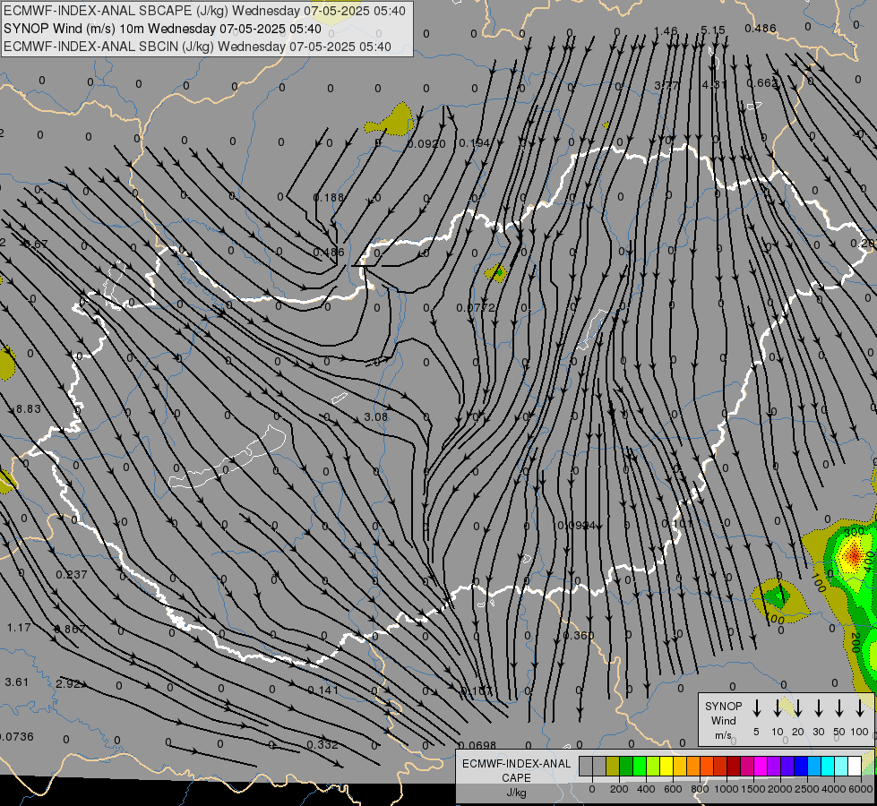Click the 10 m/s wind arrow in legend

(778, 708)
